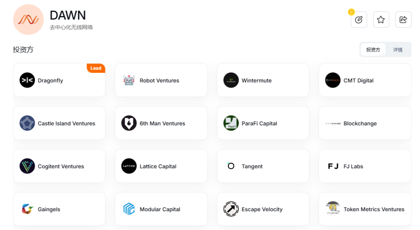420x230 pixels.
Task: Click the Wintermute logo icon
Action: [x=231, y=80]
